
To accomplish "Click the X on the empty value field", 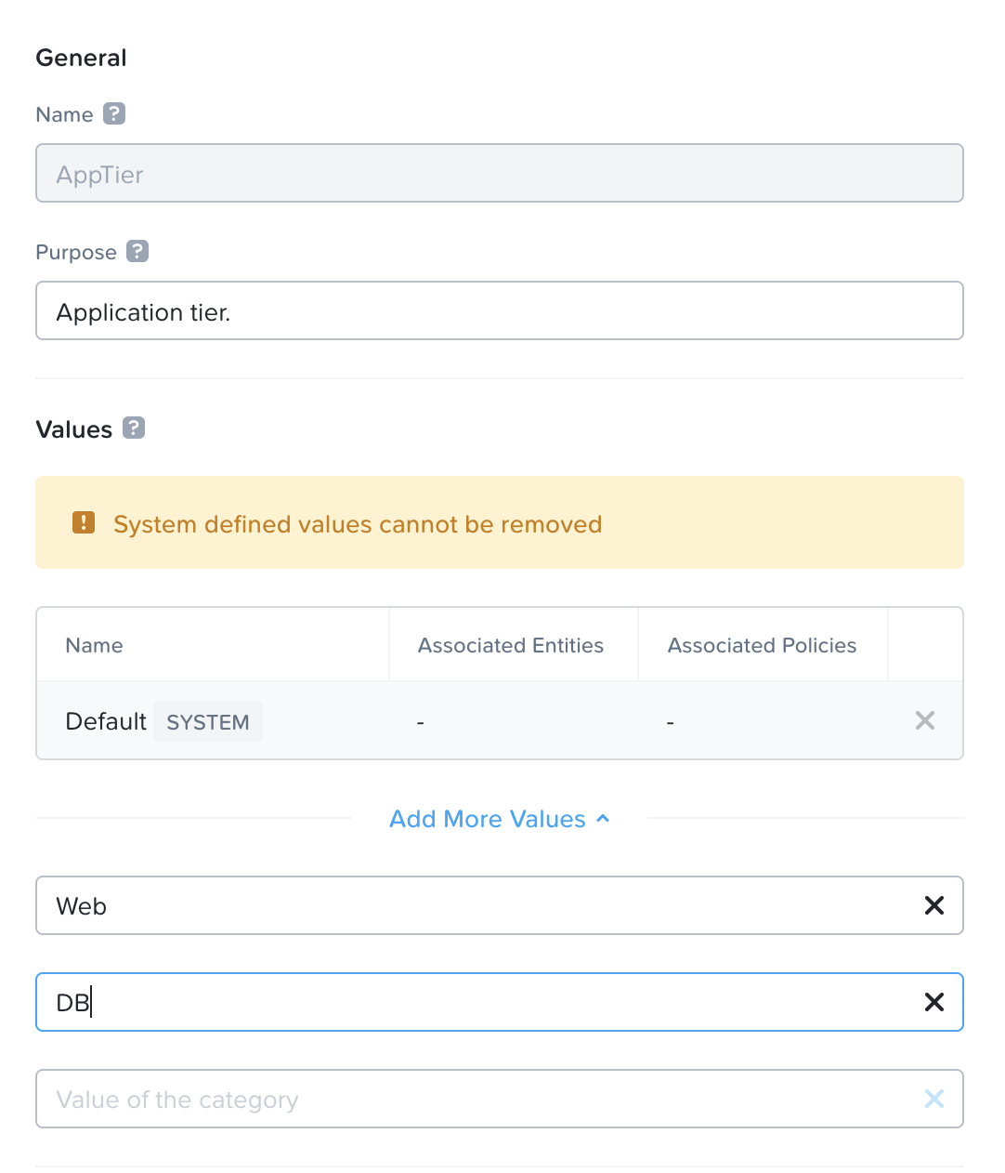I will (933, 1099).
